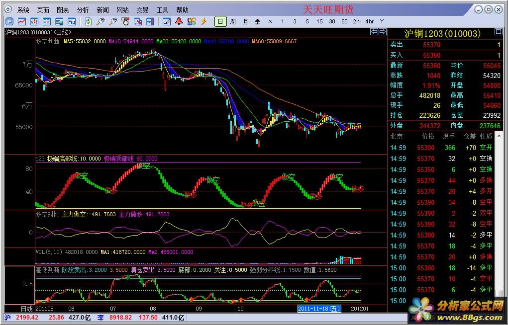This screenshot has height=325, width=508.
Task: Open the 分析 menu
Action: click(x=83, y=10)
